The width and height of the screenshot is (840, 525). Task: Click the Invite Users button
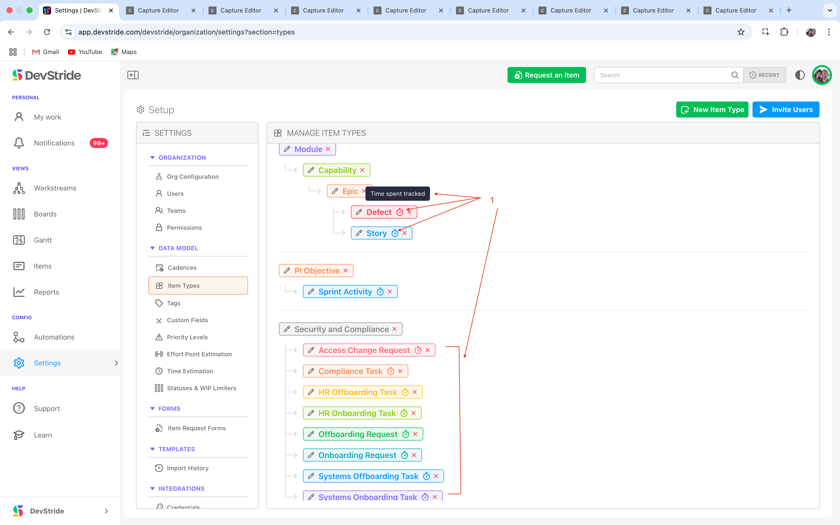pos(785,110)
